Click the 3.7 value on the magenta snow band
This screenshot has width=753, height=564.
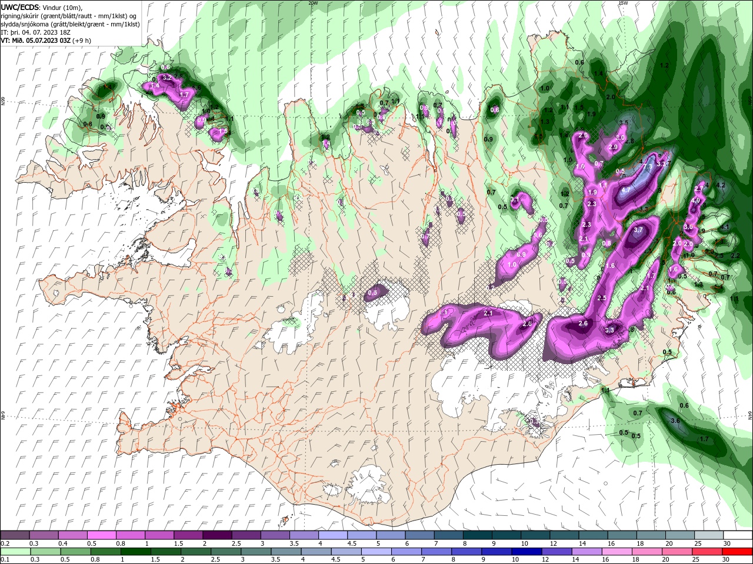[638, 230]
